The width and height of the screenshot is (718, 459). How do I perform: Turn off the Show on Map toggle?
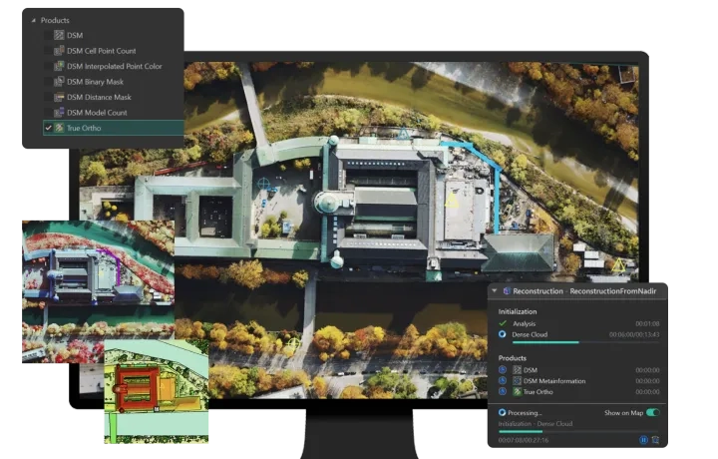(653, 413)
